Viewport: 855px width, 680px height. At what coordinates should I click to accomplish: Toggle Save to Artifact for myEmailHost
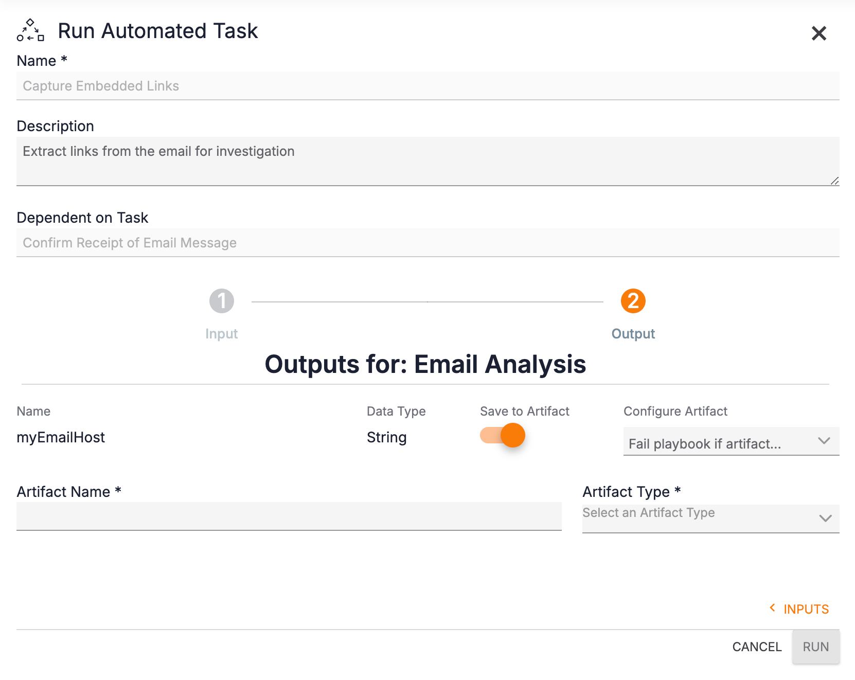(x=503, y=435)
